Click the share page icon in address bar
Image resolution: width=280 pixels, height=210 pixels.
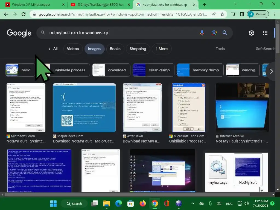(x=214, y=14)
